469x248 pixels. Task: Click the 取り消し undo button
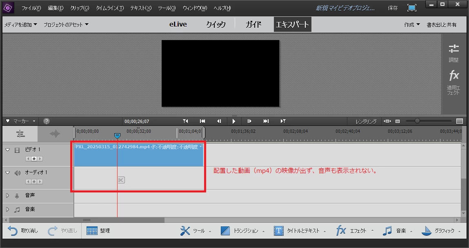pyautogui.click(x=23, y=230)
